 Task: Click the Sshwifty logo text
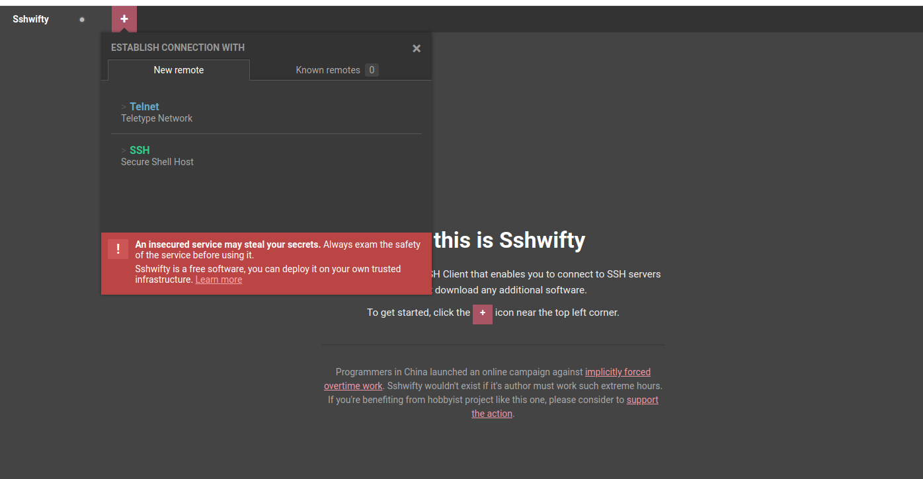(x=30, y=19)
